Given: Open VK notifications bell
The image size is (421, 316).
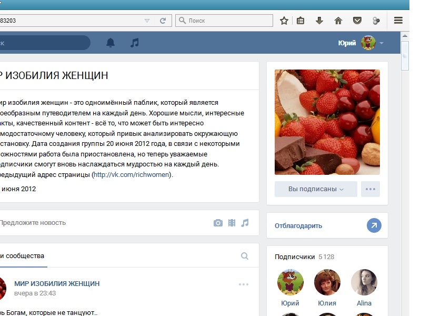Looking at the screenshot, I should [111, 43].
